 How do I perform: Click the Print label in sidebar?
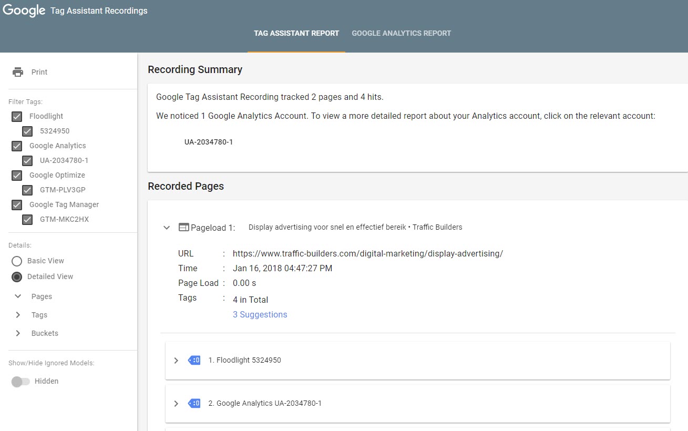39,72
